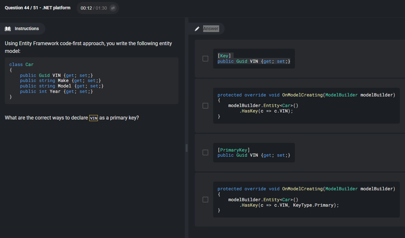The height and width of the screenshot is (238, 405).
Task: Click the Car class code block
Action: click(x=91, y=81)
